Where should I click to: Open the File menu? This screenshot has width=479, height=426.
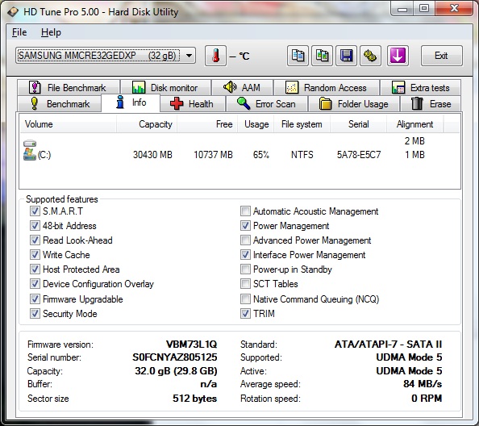coord(19,32)
